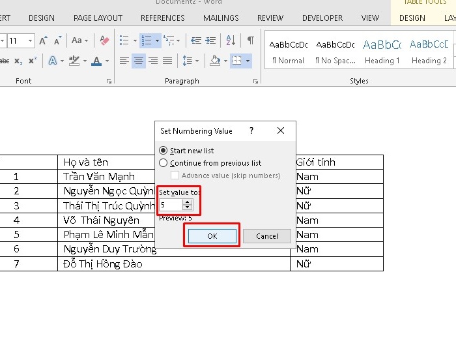Open the DEVELOPER tab

322,18
